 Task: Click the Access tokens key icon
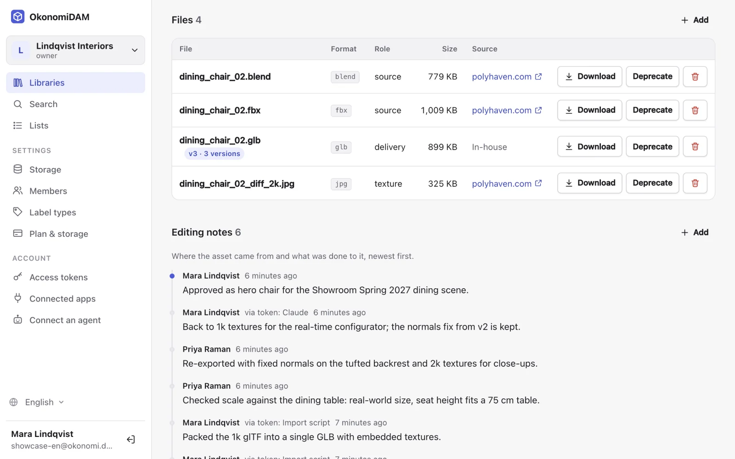(x=18, y=277)
